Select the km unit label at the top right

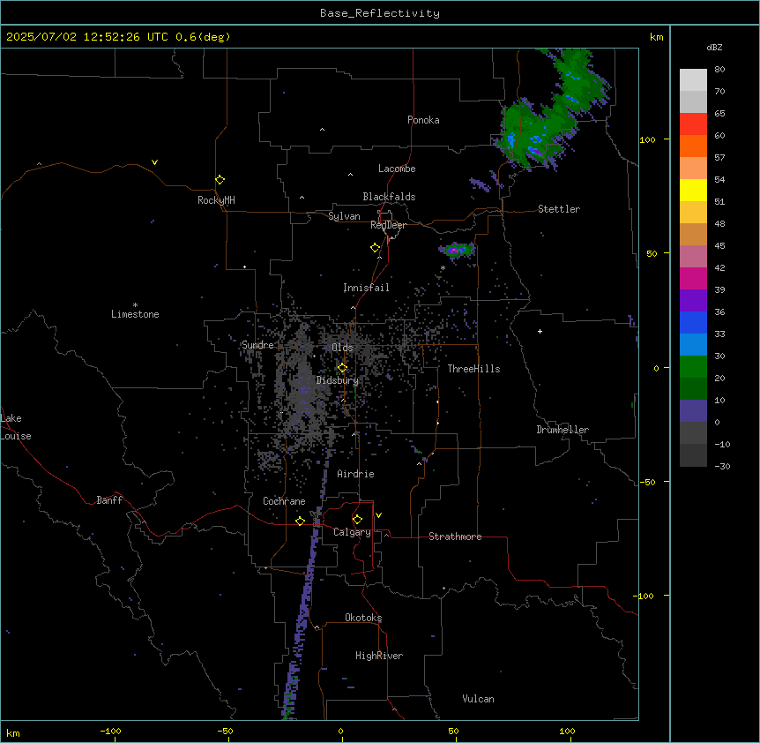point(656,37)
